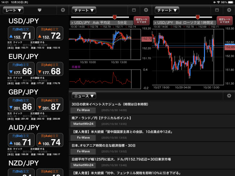Tap the Wi-Fi icon in status bar
The height and width of the screenshot is (176, 235).
tap(218, 2)
